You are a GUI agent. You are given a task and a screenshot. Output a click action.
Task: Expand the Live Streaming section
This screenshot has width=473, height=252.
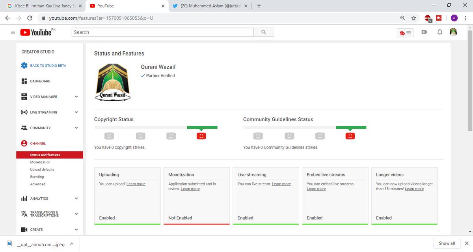[76, 112]
